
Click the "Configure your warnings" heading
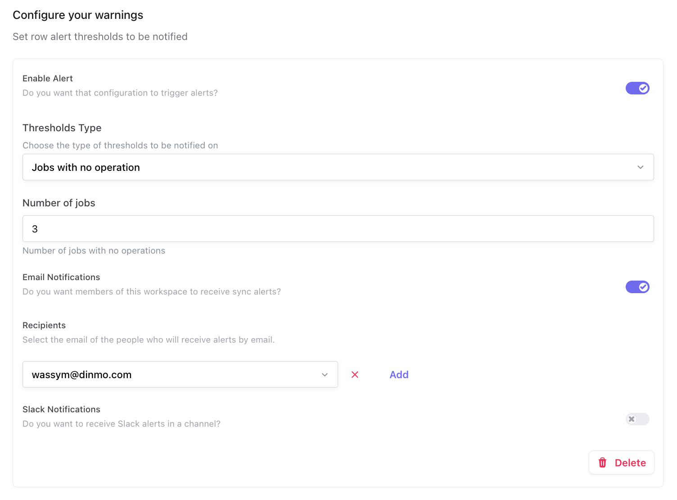tap(78, 15)
